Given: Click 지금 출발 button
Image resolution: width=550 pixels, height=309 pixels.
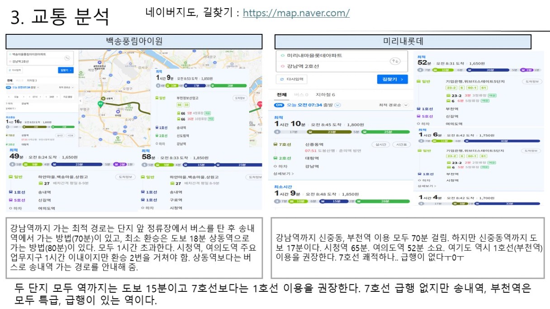Looking at the screenshot, I should [67, 97].
